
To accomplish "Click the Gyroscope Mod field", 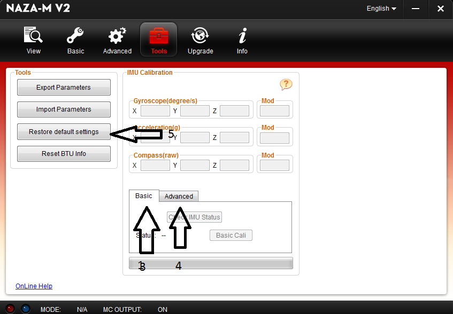I will (x=275, y=111).
